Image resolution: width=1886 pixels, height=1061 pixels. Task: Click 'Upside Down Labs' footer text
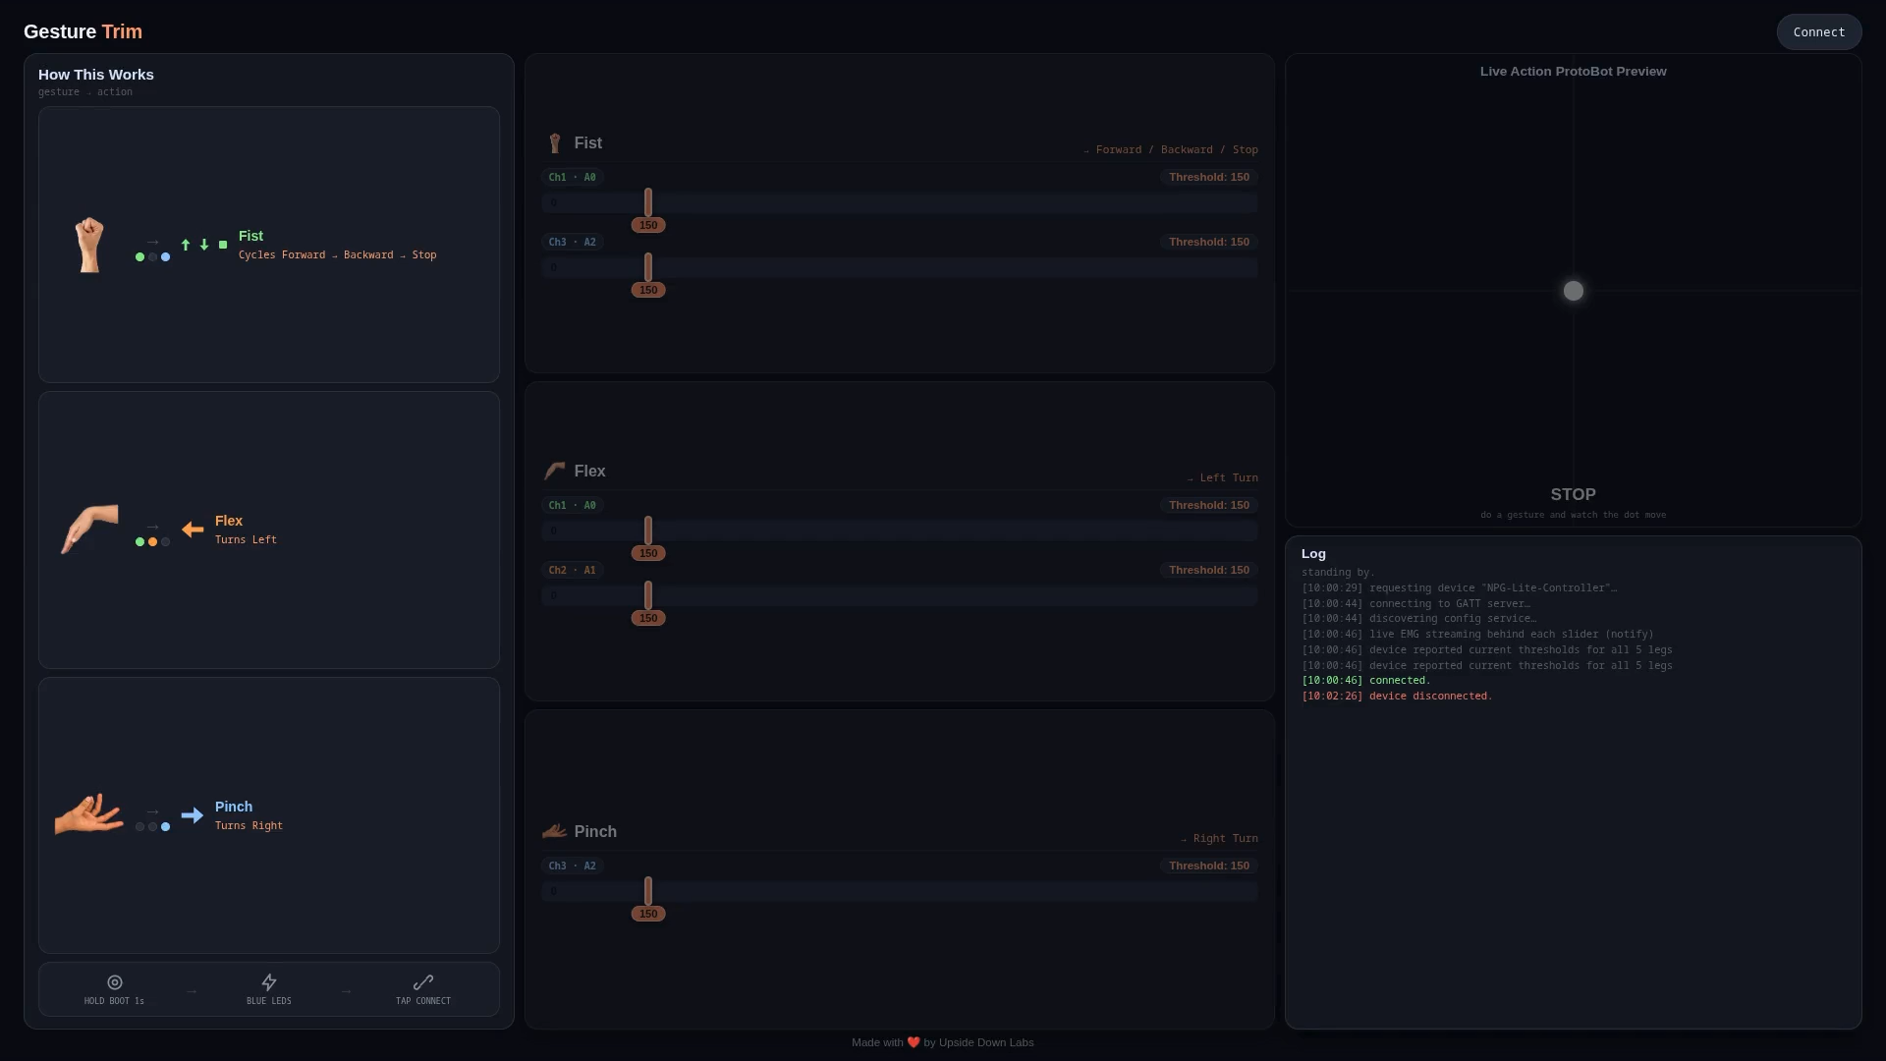tap(986, 1042)
